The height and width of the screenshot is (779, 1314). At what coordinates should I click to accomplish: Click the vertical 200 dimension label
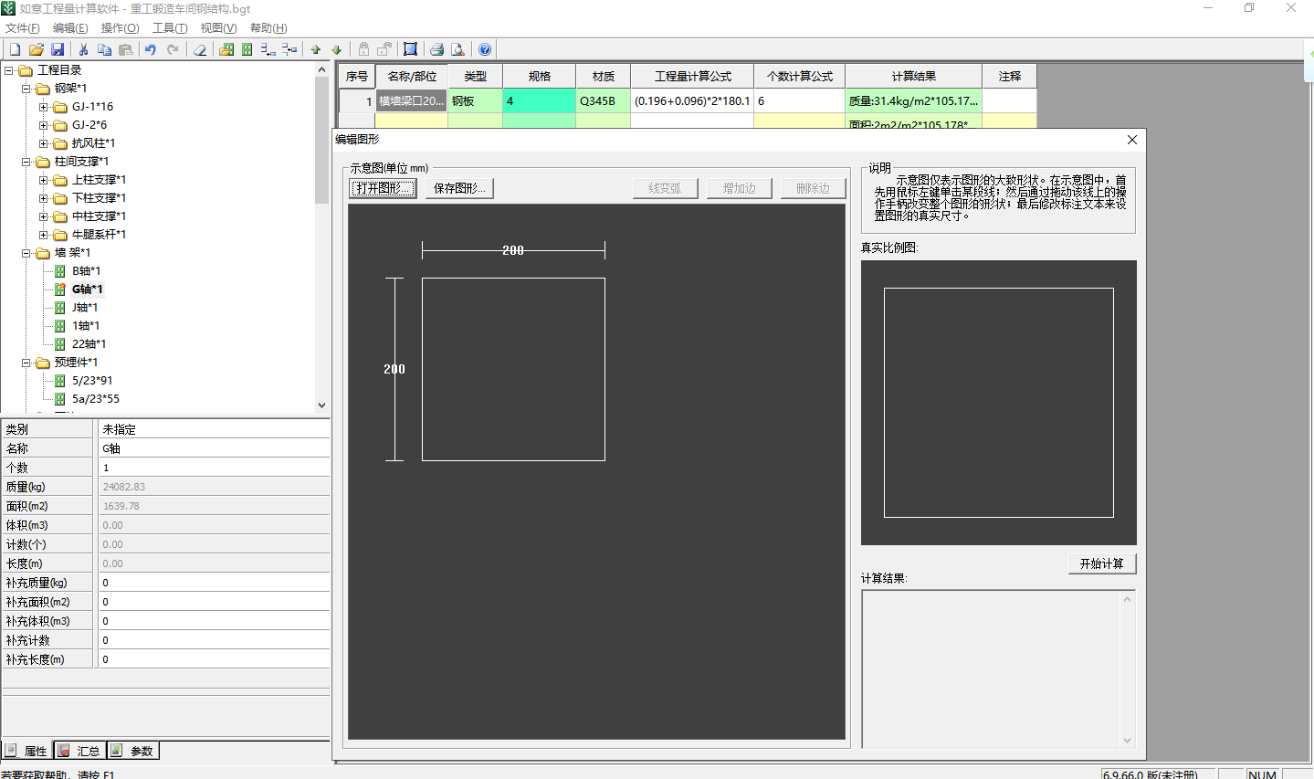point(394,369)
